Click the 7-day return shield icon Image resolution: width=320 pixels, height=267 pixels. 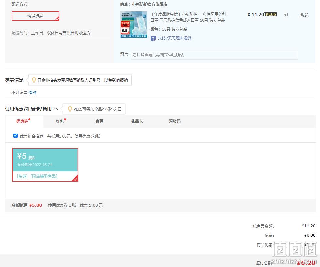153,38
